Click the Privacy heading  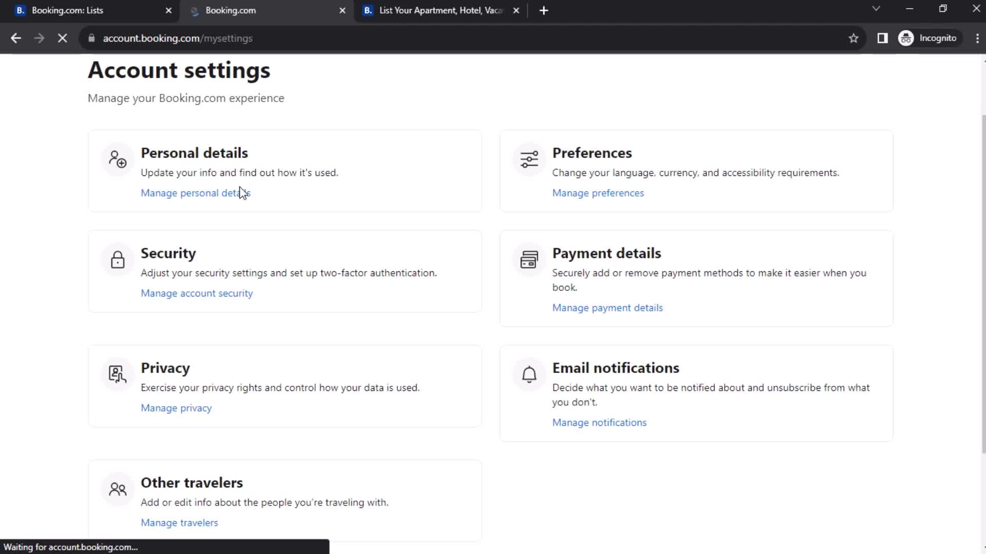tap(165, 368)
